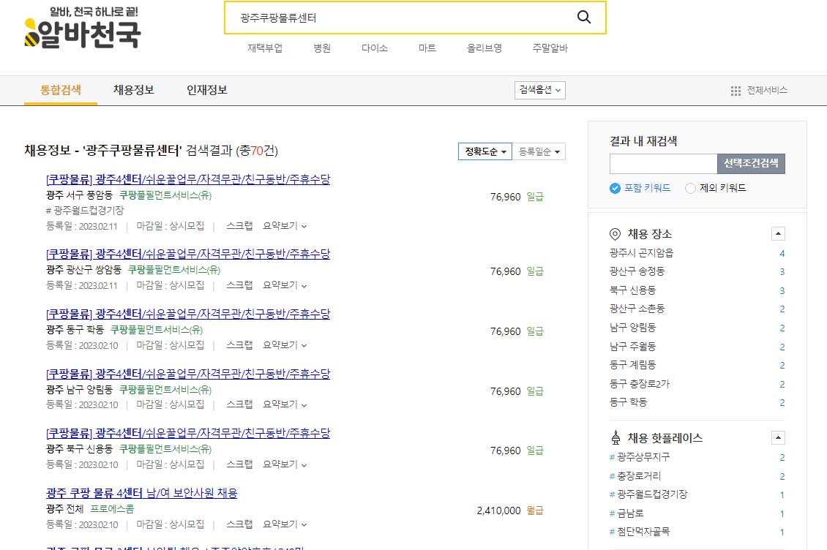Select the 다이소 suggested keyword
Viewport: 827px width, 550px height.
click(375, 48)
